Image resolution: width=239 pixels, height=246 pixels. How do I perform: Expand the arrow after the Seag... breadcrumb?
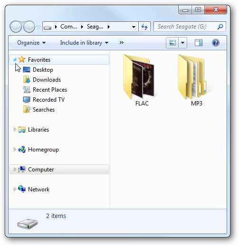[109, 27]
